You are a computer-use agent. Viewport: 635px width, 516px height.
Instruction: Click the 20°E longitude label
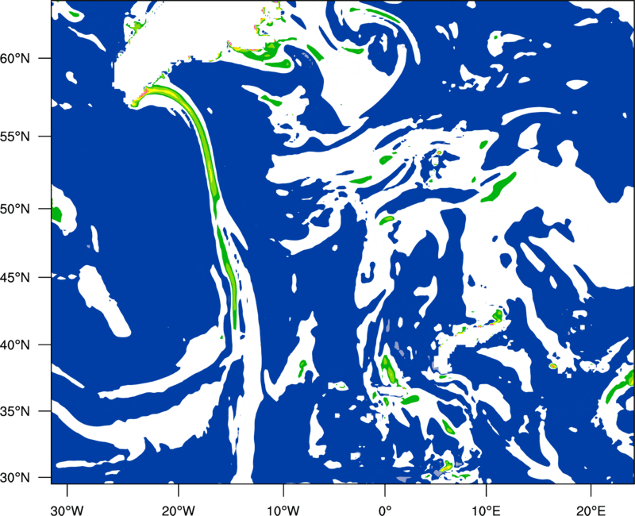(591, 510)
